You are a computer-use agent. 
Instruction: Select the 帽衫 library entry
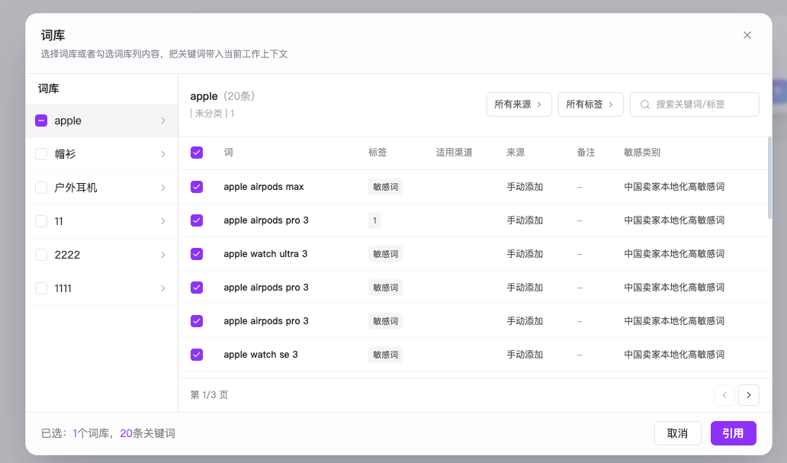pyautogui.click(x=102, y=154)
